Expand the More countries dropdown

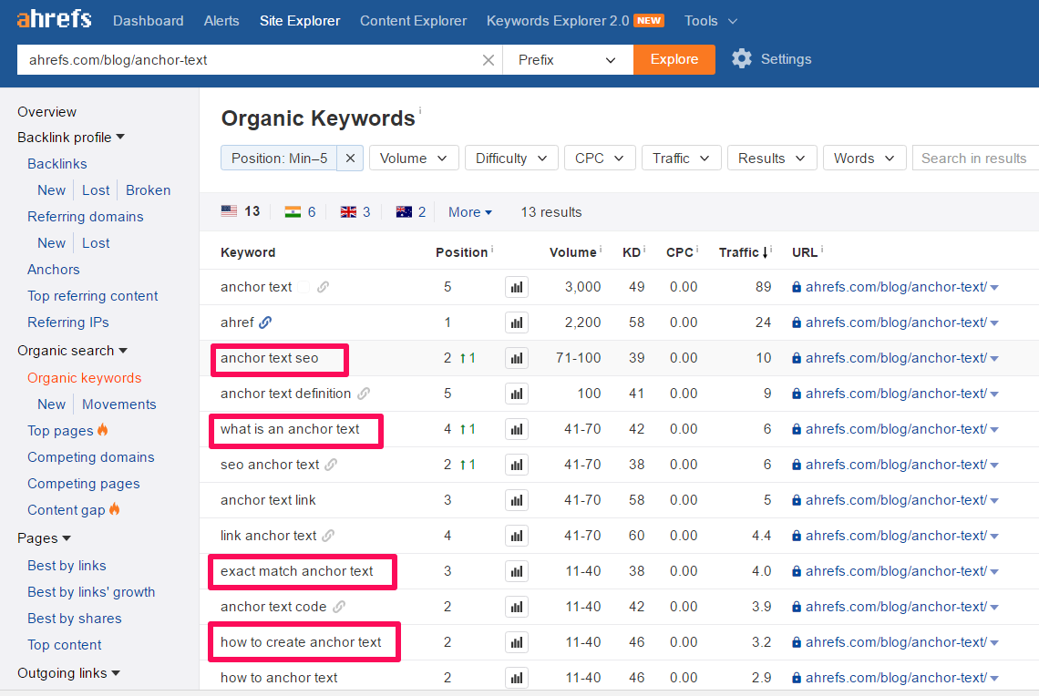(x=469, y=212)
